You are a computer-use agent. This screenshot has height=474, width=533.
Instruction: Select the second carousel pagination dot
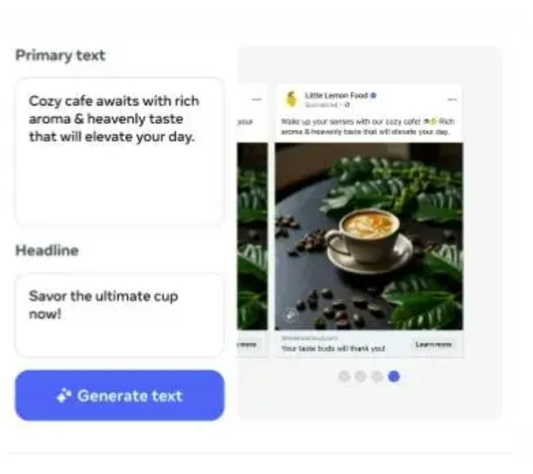tap(360, 376)
